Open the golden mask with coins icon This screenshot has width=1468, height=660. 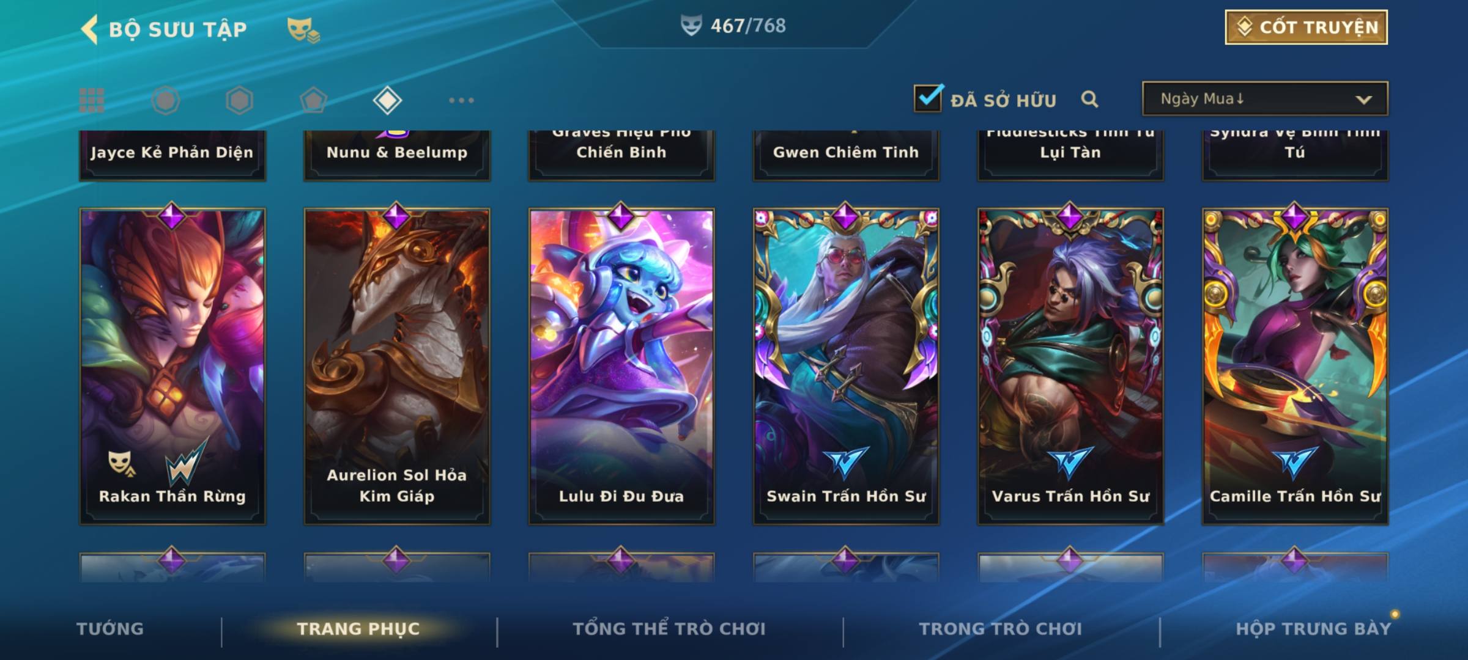(x=303, y=29)
